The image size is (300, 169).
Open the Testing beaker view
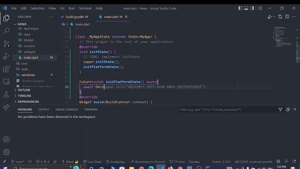[6, 94]
